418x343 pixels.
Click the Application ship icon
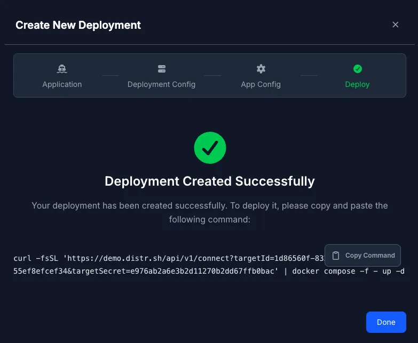62,69
